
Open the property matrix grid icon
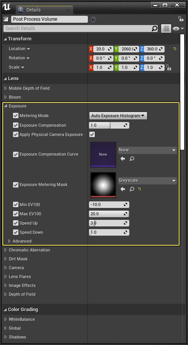point(166,28)
